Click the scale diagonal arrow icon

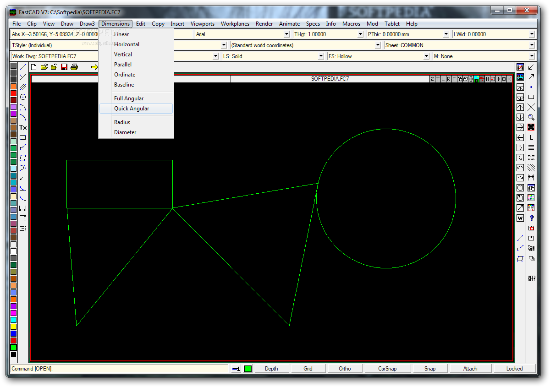tap(520, 208)
